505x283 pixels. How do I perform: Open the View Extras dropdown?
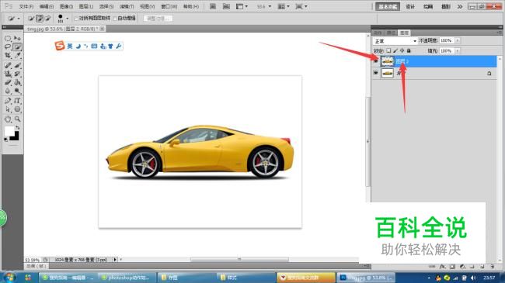tap(242, 6)
